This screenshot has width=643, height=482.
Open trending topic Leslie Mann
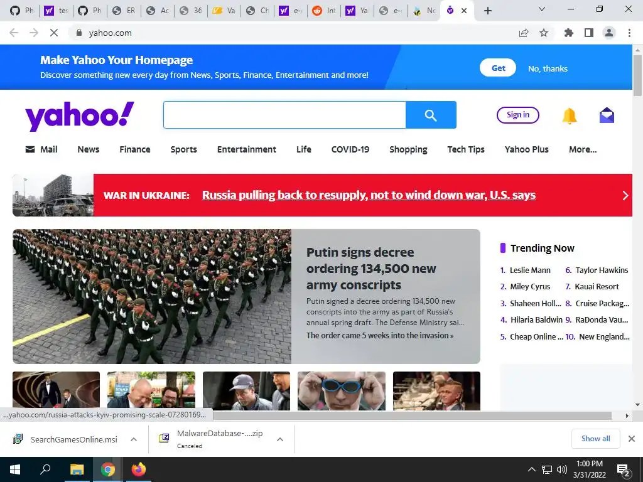click(x=530, y=270)
